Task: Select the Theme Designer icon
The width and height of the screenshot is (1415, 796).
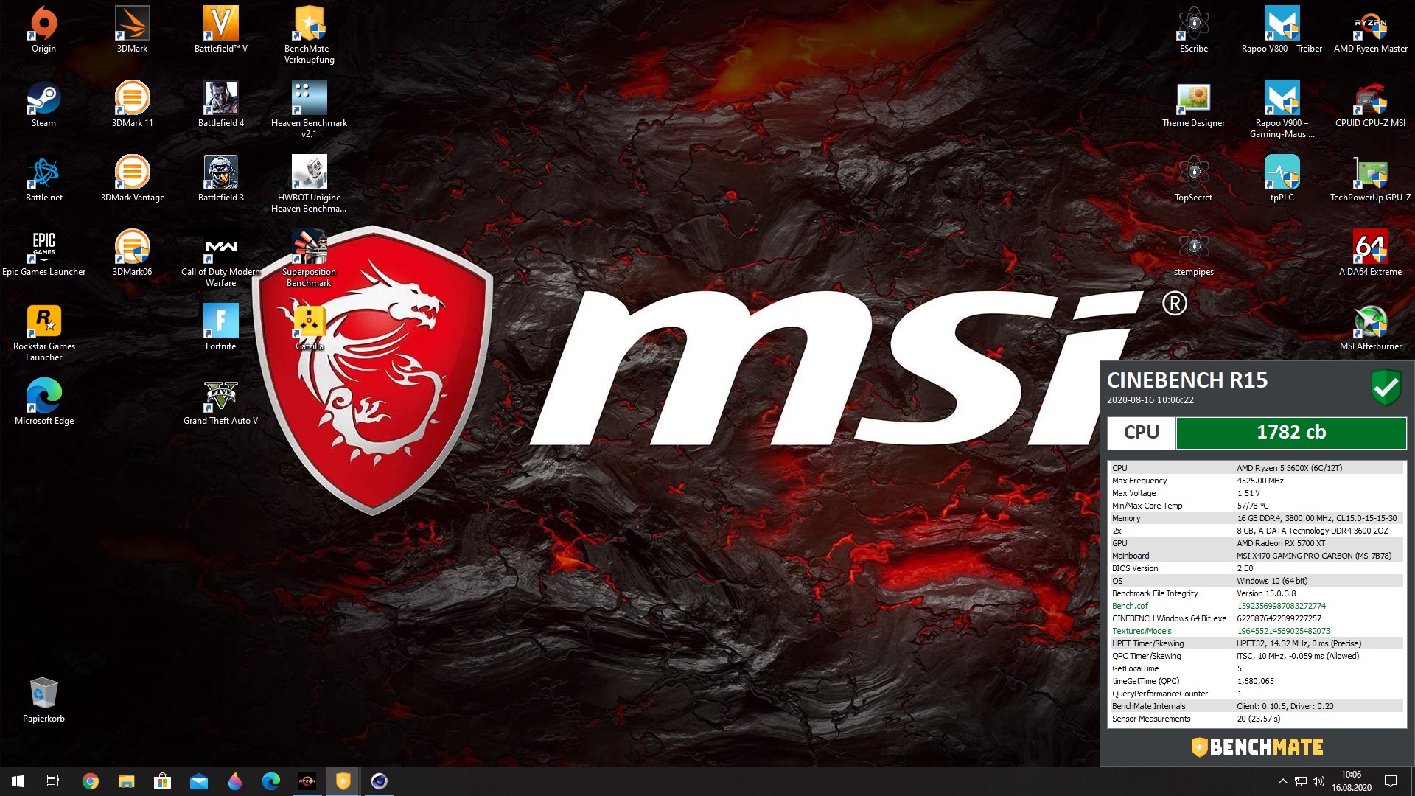Action: 1194,105
